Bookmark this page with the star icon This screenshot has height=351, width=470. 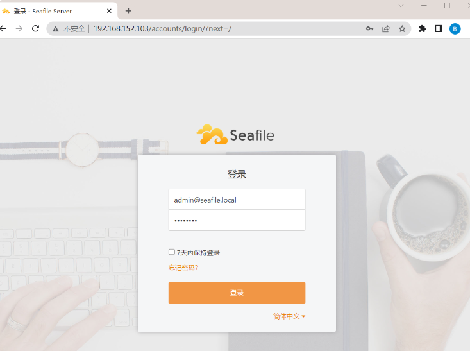[x=402, y=28]
